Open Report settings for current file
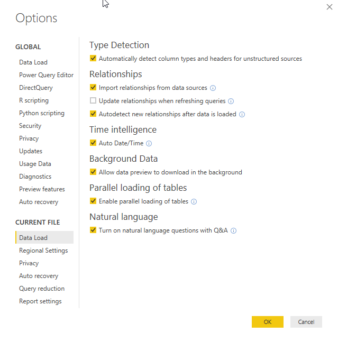Image resolution: width=338 pixels, height=343 pixels. click(40, 301)
